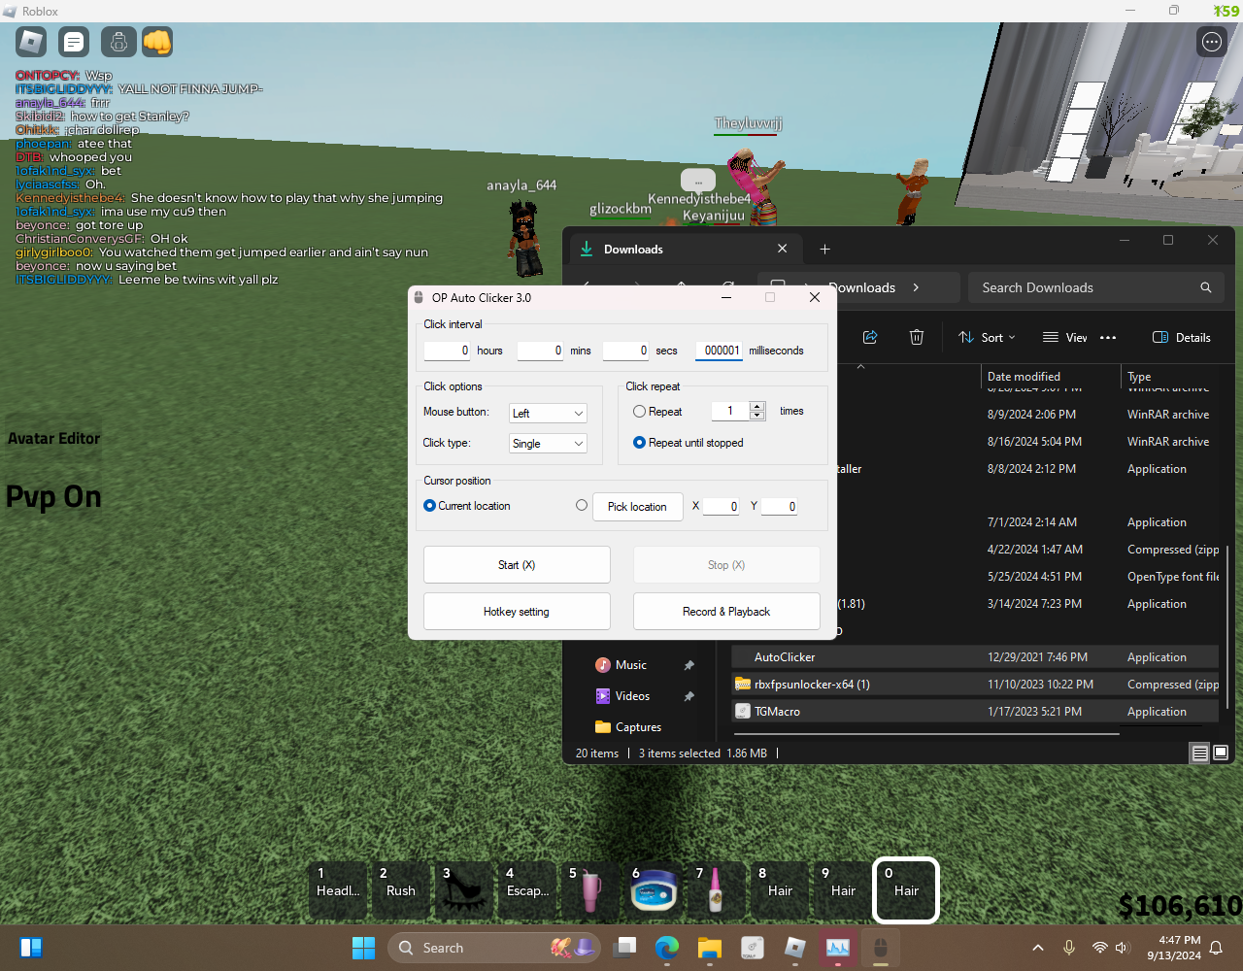Add a new File Explorer tab
The image size is (1243, 971).
[824, 249]
